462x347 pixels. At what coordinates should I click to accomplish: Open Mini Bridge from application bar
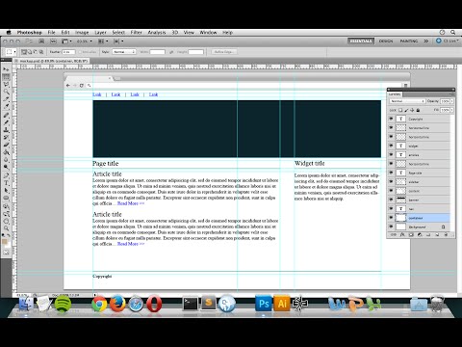click(53, 41)
